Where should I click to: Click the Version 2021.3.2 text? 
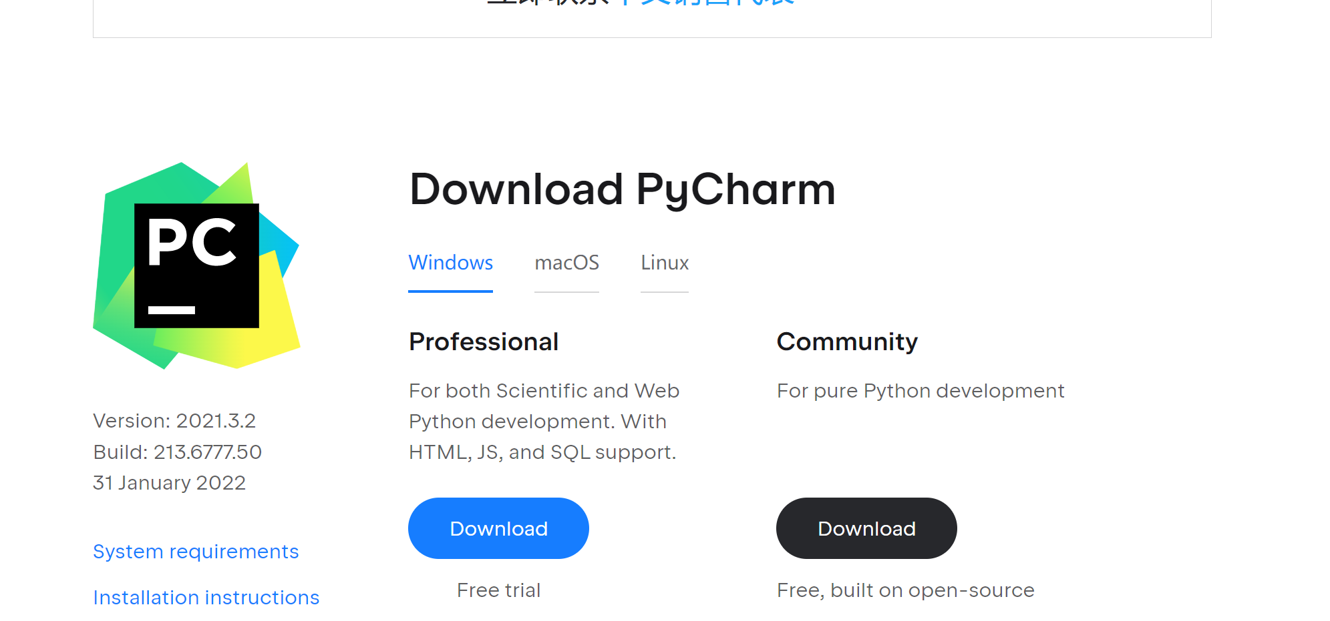coord(174,421)
